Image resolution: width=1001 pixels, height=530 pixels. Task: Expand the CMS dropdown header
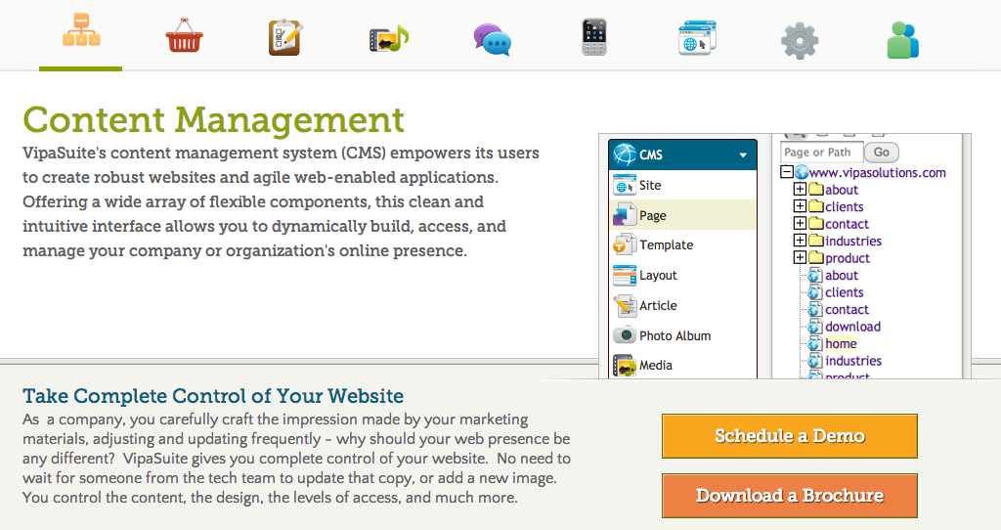point(682,155)
